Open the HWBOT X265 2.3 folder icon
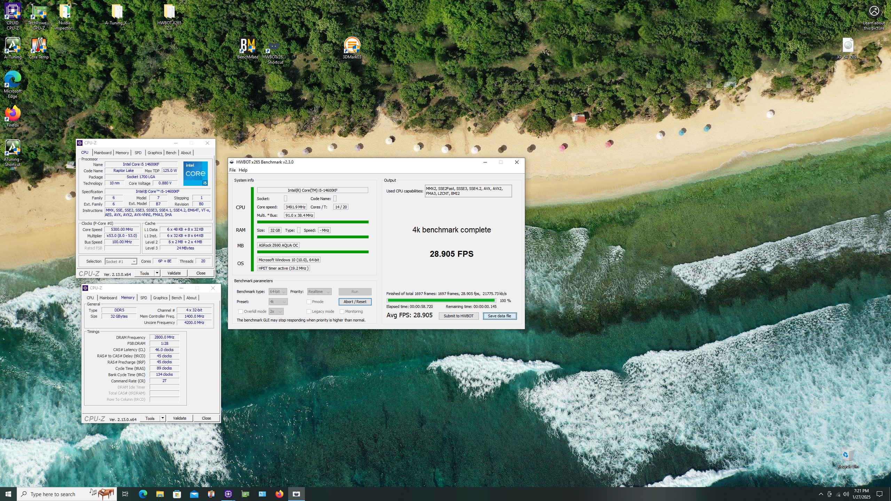The image size is (891, 501). [x=169, y=16]
